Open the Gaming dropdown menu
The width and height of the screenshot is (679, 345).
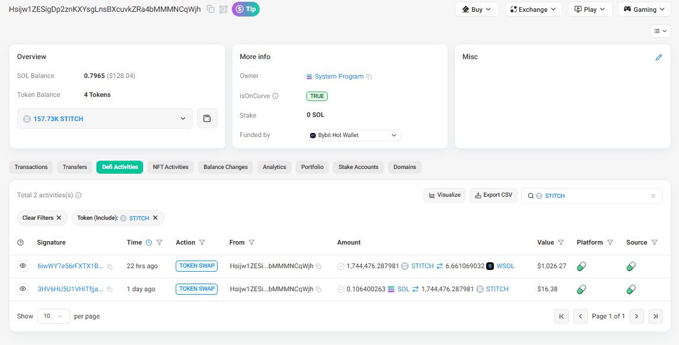point(645,9)
